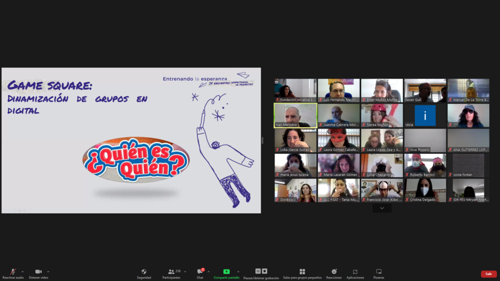Select Ivan Manzano's video tile
Screen dimensions: 500x281
click(x=295, y=115)
